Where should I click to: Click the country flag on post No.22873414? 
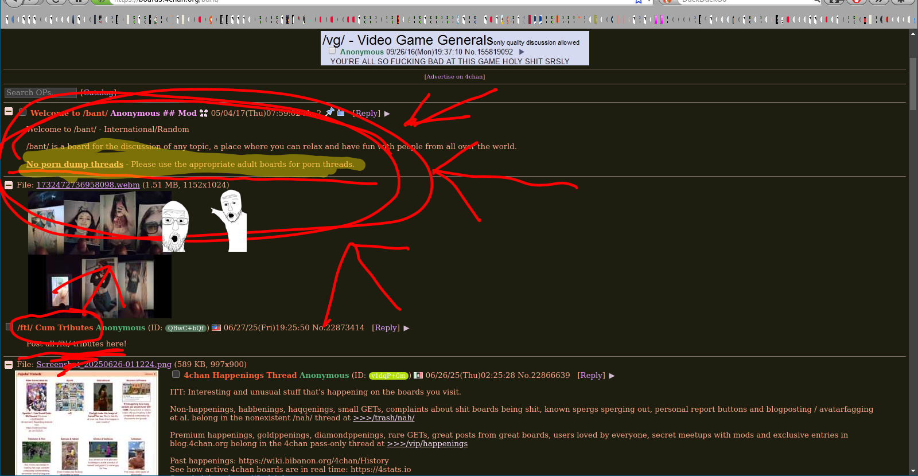coord(216,328)
